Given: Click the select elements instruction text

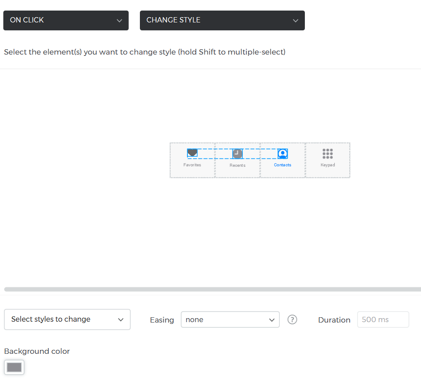Looking at the screenshot, I should click(x=145, y=52).
